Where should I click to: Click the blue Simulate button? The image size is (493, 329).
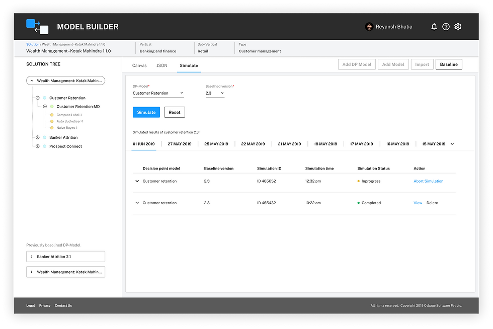coord(146,112)
